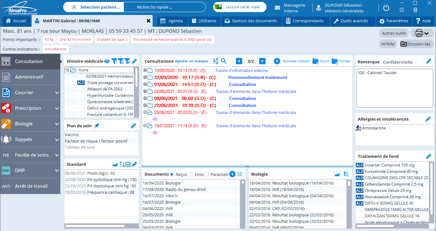Viewport: 436px width, 231px height.
Task: Expand the Prescription sidebar menu
Action: (x=57, y=108)
